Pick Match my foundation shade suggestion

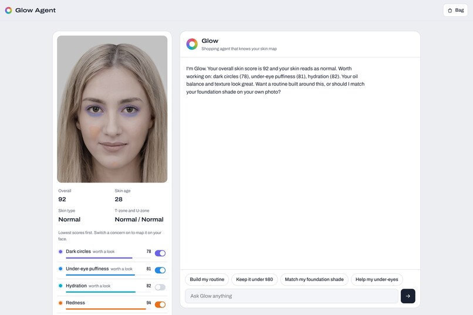pos(314,279)
